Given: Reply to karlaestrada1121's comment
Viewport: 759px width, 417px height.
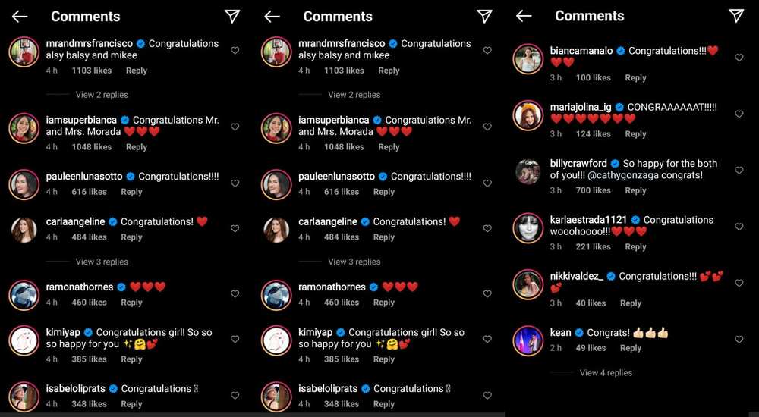Looking at the screenshot, I should pos(635,246).
